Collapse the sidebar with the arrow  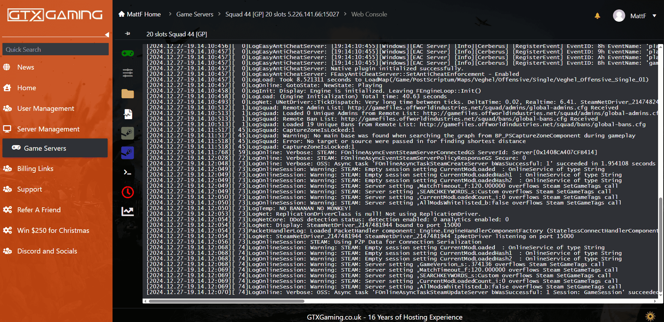[107, 35]
